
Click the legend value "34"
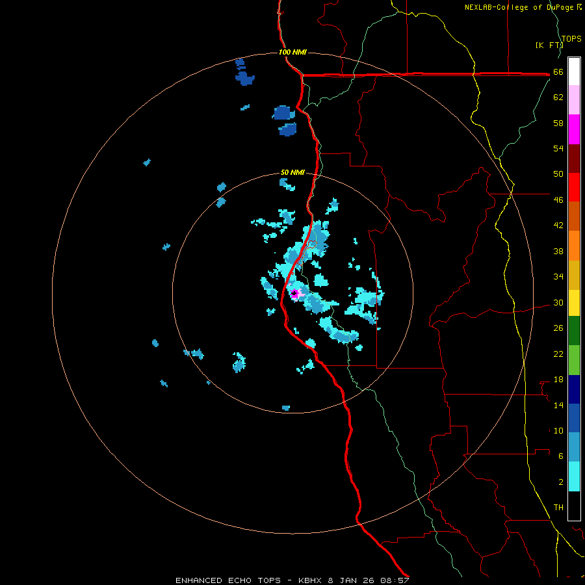point(558,277)
